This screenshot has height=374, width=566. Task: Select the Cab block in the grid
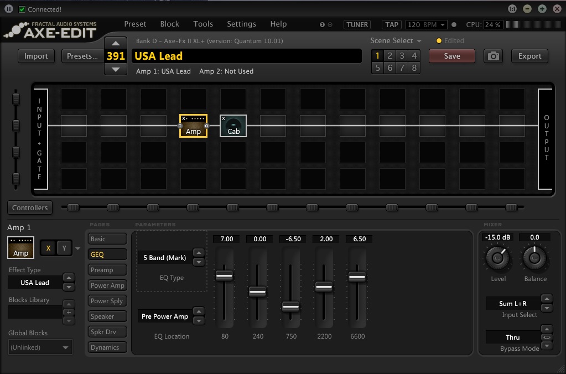tap(233, 126)
